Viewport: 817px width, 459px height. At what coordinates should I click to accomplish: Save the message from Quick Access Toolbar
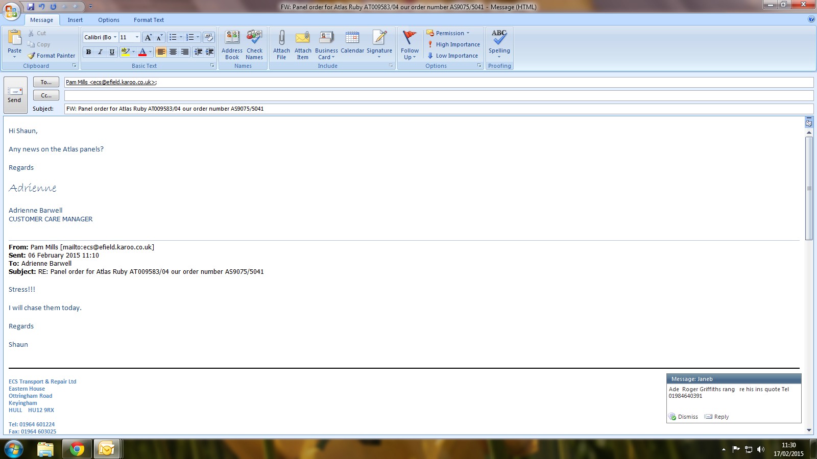pos(31,7)
